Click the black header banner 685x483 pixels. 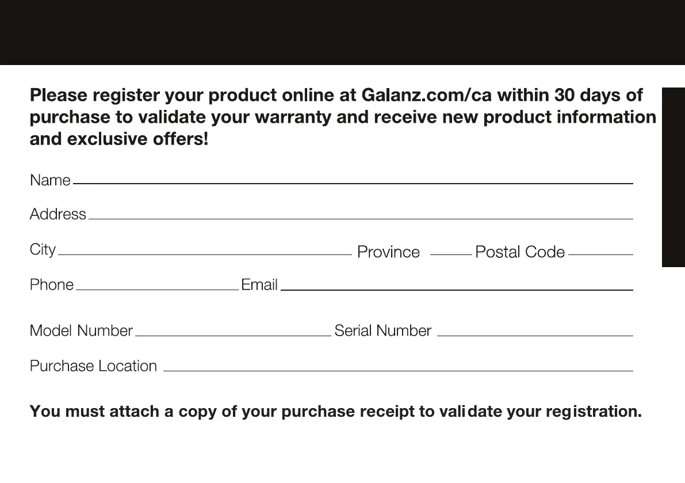click(x=342, y=32)
